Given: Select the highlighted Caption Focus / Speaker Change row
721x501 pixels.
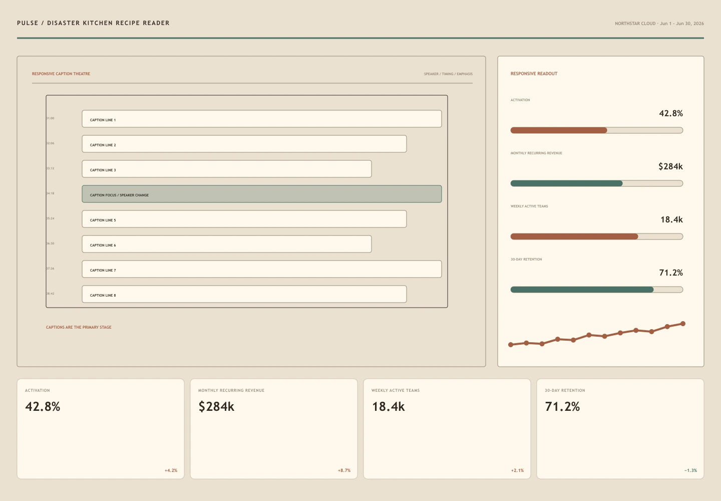Looking at the screenshot, I should pos(262,194).
